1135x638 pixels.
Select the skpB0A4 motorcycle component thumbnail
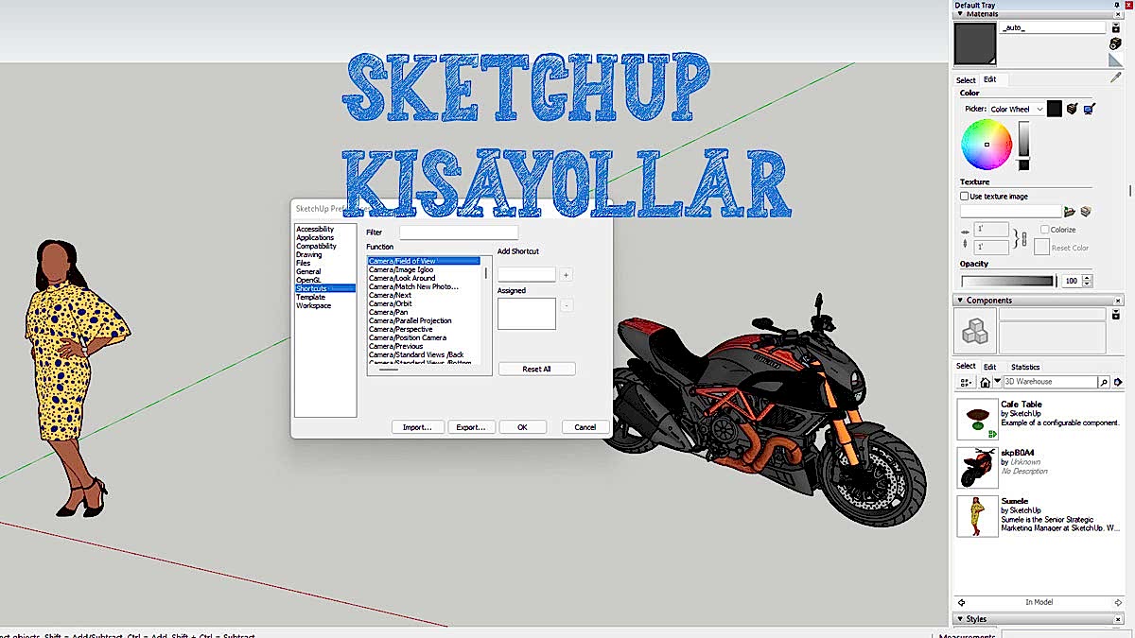click(x=977, y=468)
